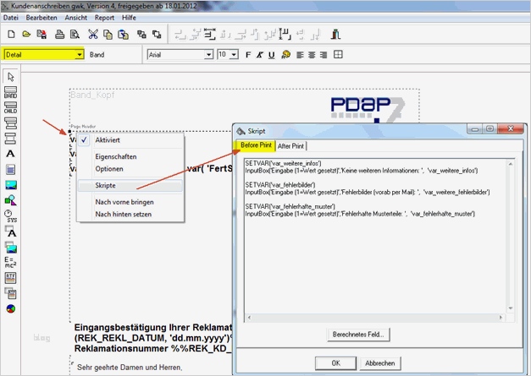Screen dimensions: 531x376
Task: Open the Bearbeiten menu
Action: (41, 18)
